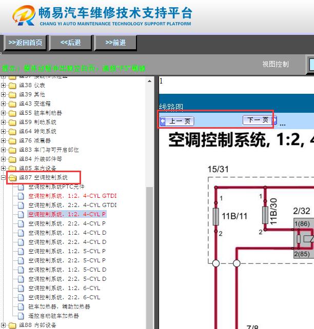The image size is (314, 329).
Task: Click the open folder icon of 组87
Action: click(x=13, y=178)
